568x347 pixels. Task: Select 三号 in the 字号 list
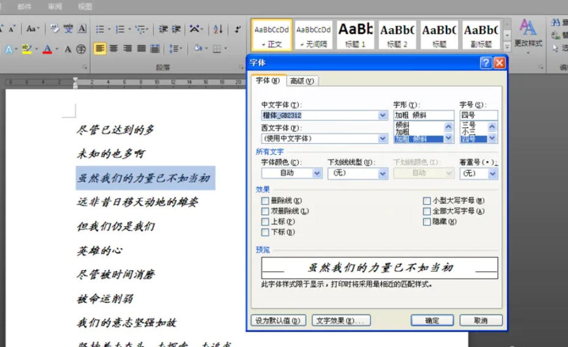coord(468,125)
